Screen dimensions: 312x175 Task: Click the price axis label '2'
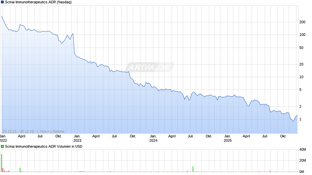[300, 106]
